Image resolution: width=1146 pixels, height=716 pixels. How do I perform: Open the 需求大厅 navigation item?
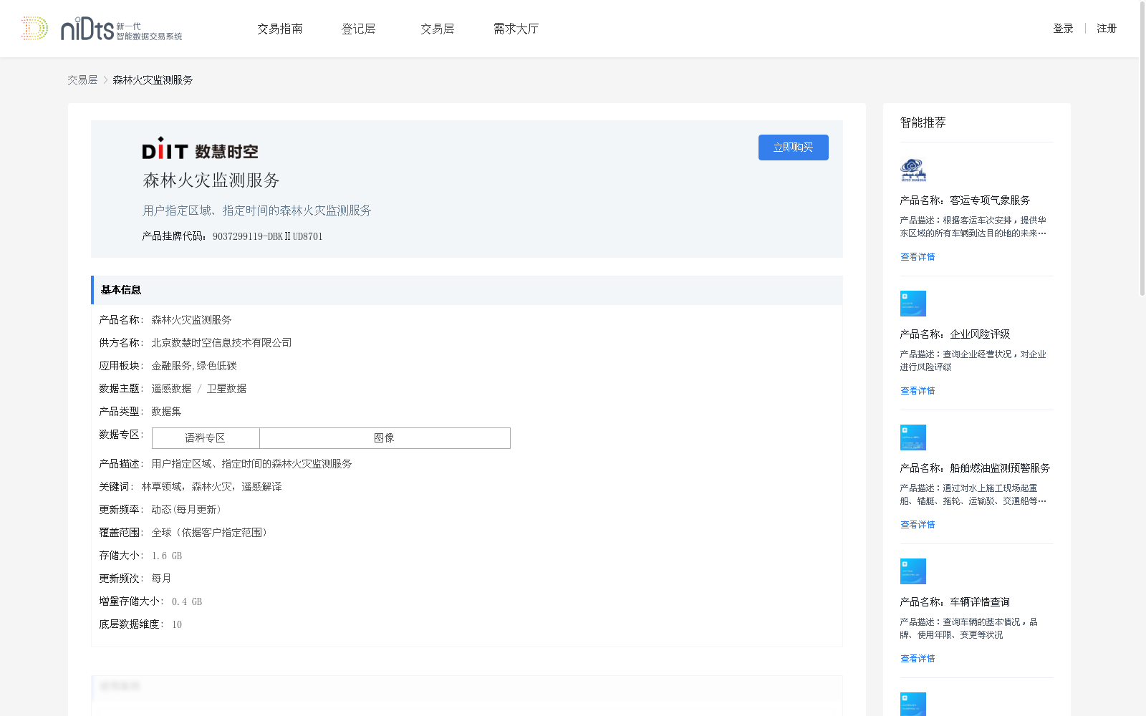pos(516,29)
